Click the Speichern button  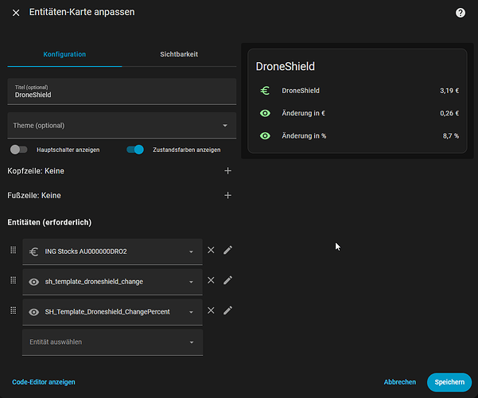click(449, 382)
